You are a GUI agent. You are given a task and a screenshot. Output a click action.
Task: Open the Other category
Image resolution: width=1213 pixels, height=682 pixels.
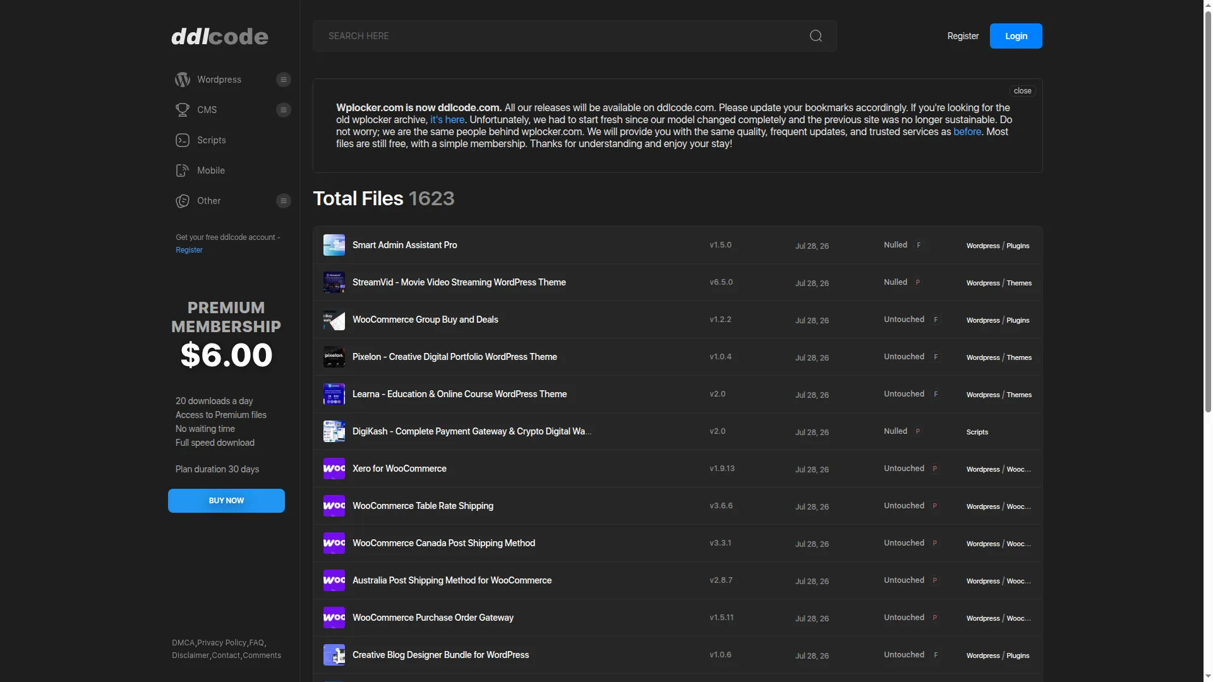pos(209,201)
